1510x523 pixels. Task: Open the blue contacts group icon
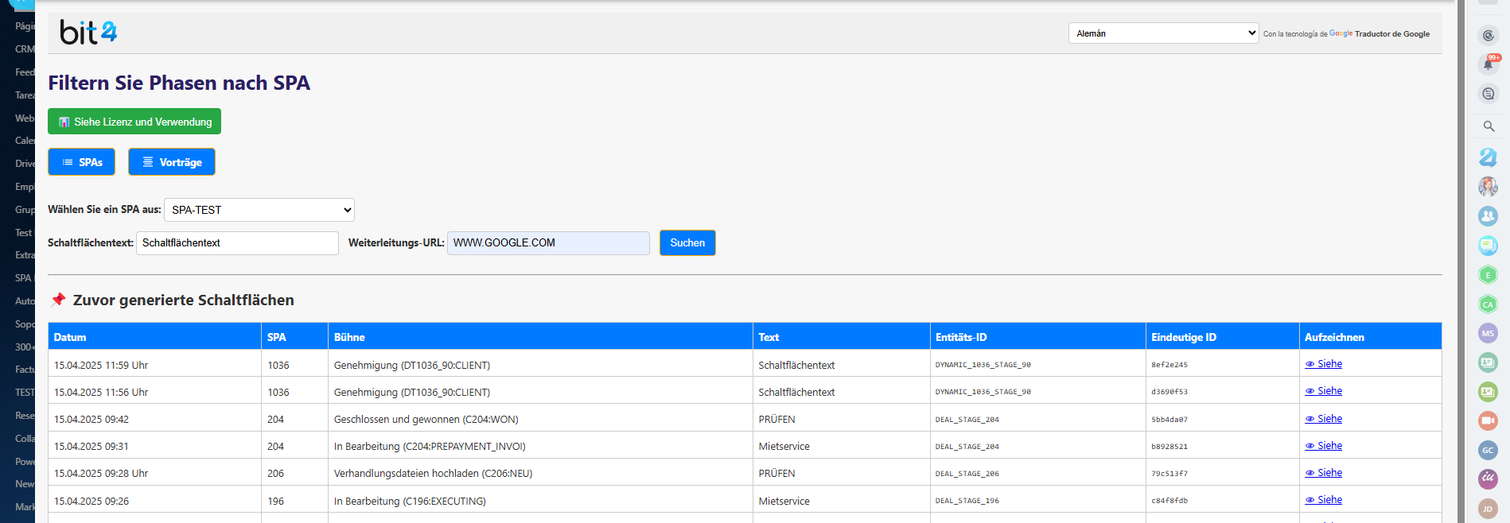(x=1488, y=216)
